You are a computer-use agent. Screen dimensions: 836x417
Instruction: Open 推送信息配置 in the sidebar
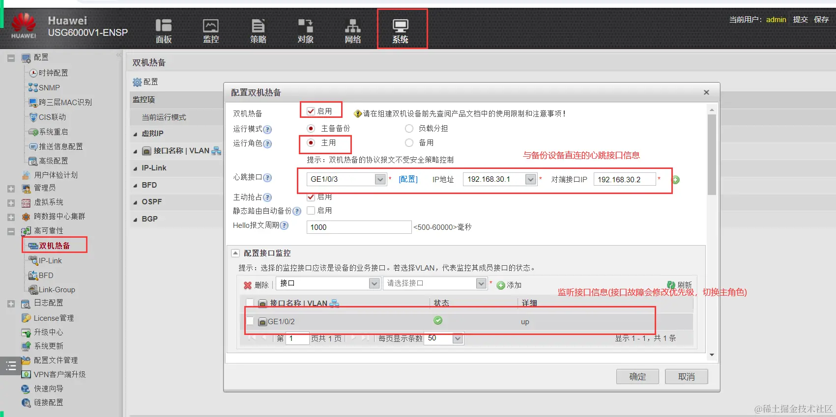click(60, 147)
